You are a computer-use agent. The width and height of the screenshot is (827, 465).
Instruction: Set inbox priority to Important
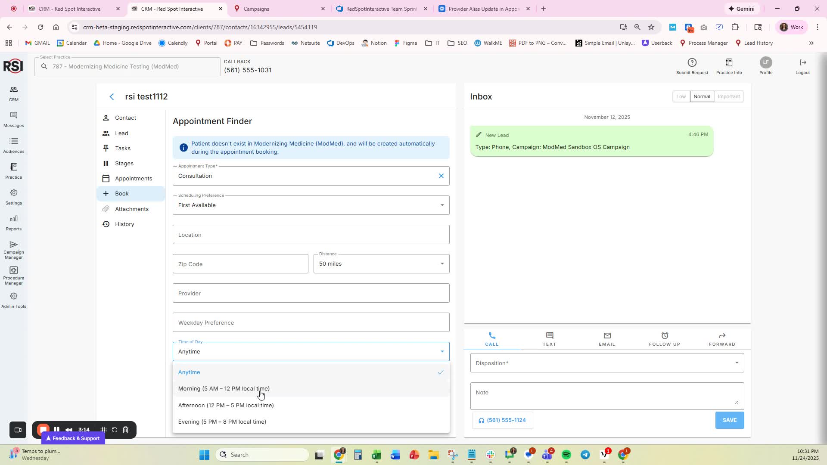point(728,96)
